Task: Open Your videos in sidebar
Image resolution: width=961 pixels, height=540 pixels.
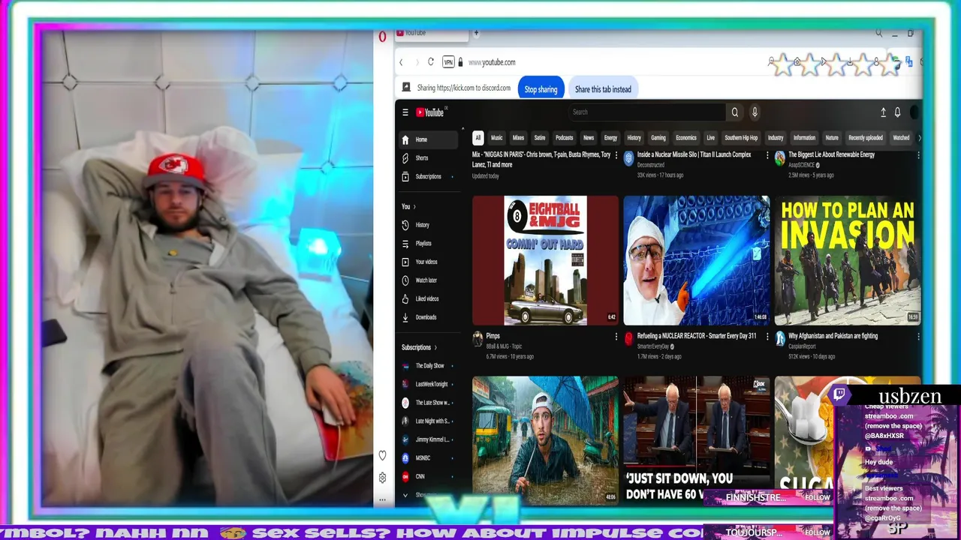Action: click(x=427, y=262)
